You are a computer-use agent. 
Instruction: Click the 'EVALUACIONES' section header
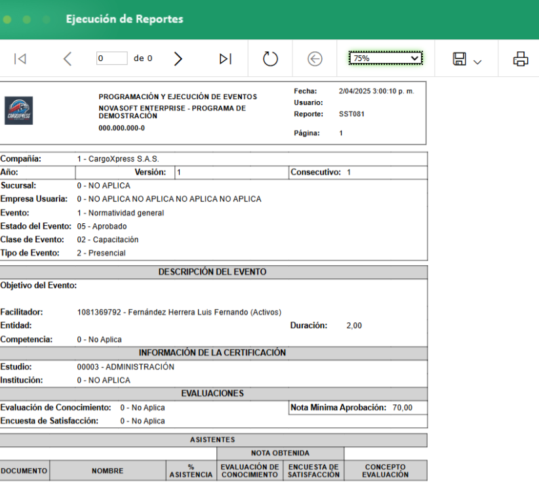click(x=212, y=394)
